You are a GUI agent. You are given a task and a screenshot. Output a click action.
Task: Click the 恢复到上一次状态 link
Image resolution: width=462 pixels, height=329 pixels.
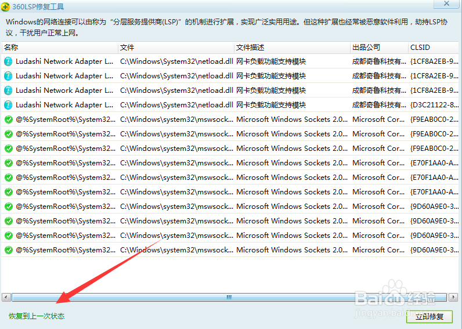click(x=37, y=316)
